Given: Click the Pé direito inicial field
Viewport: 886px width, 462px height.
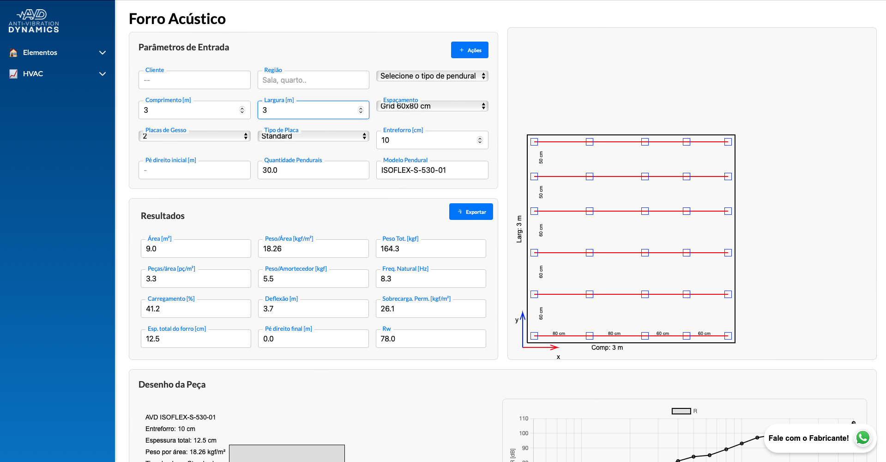Looking at the screenshot, I should point(194,170).
